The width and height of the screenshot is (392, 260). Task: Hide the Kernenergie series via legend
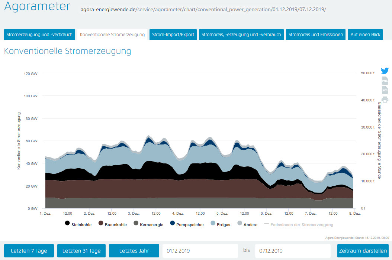(x=148, y=225)
